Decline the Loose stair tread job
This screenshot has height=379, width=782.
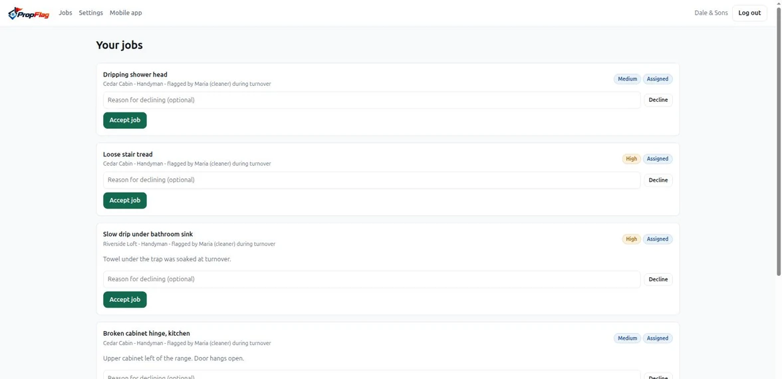tap(658, 180)
